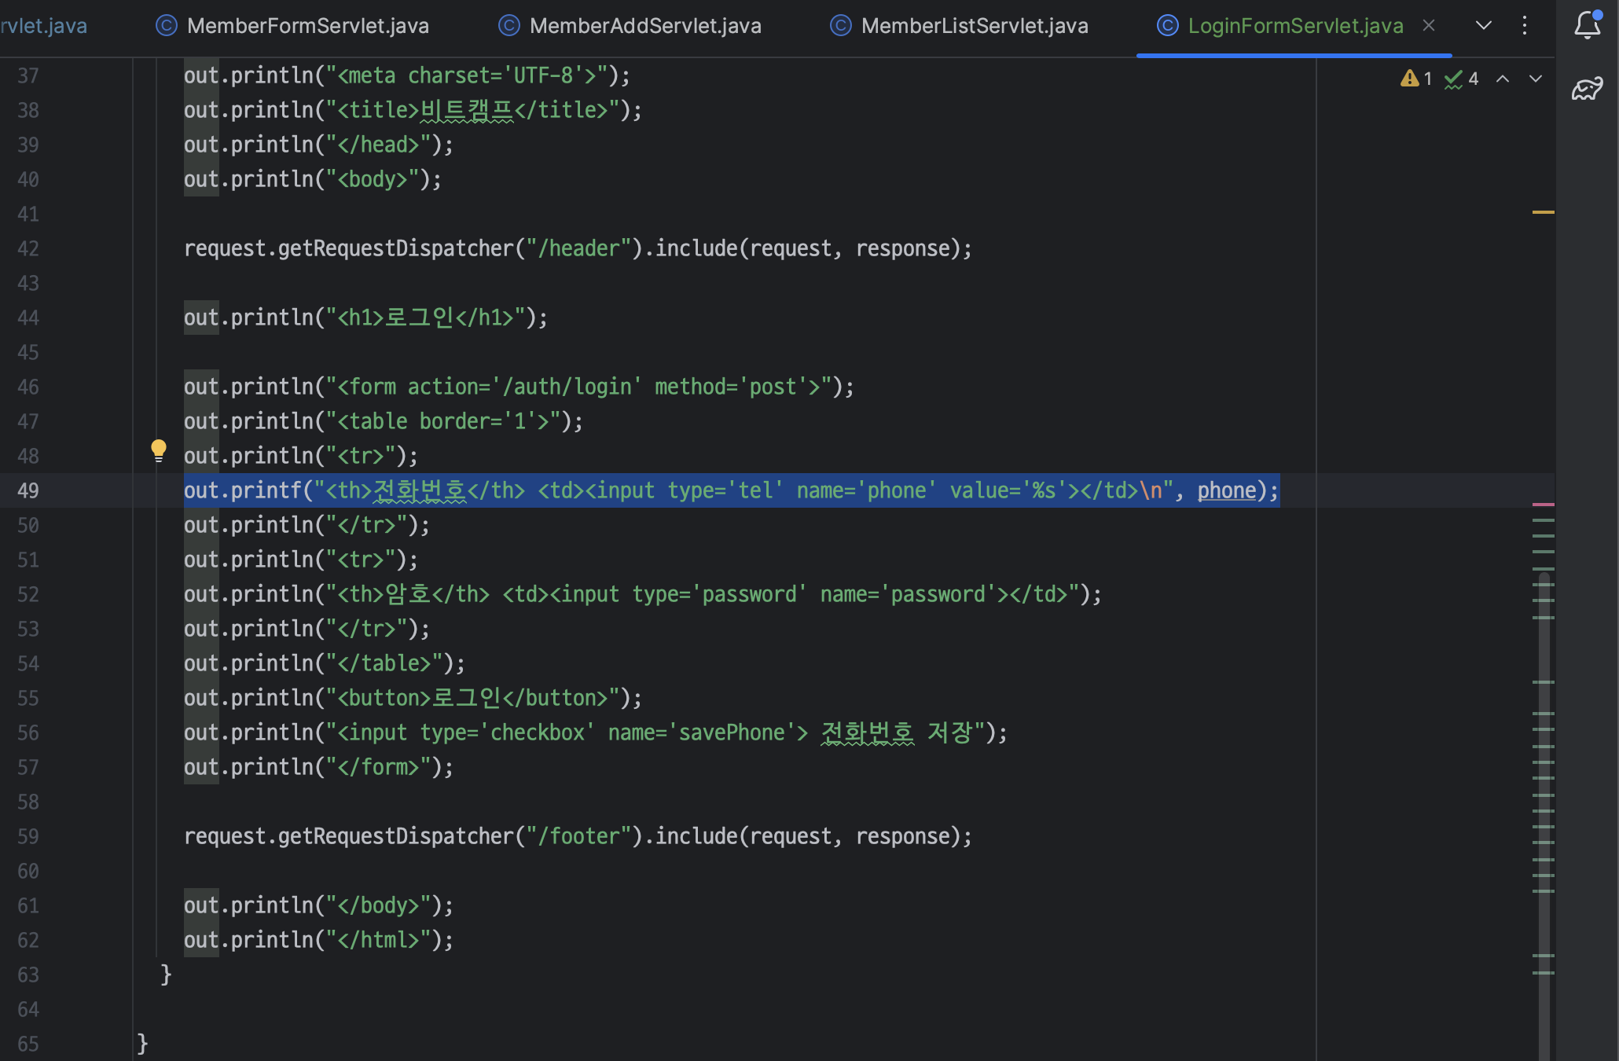Open the notifications bell icon
The width and height of the screenshot is (1619, 1061).
pos(1587,25)
